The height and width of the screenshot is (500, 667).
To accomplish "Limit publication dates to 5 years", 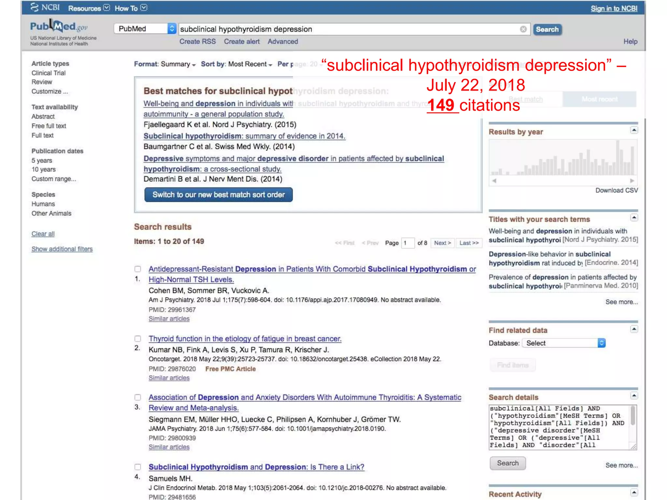I will [x=42, y=160].
